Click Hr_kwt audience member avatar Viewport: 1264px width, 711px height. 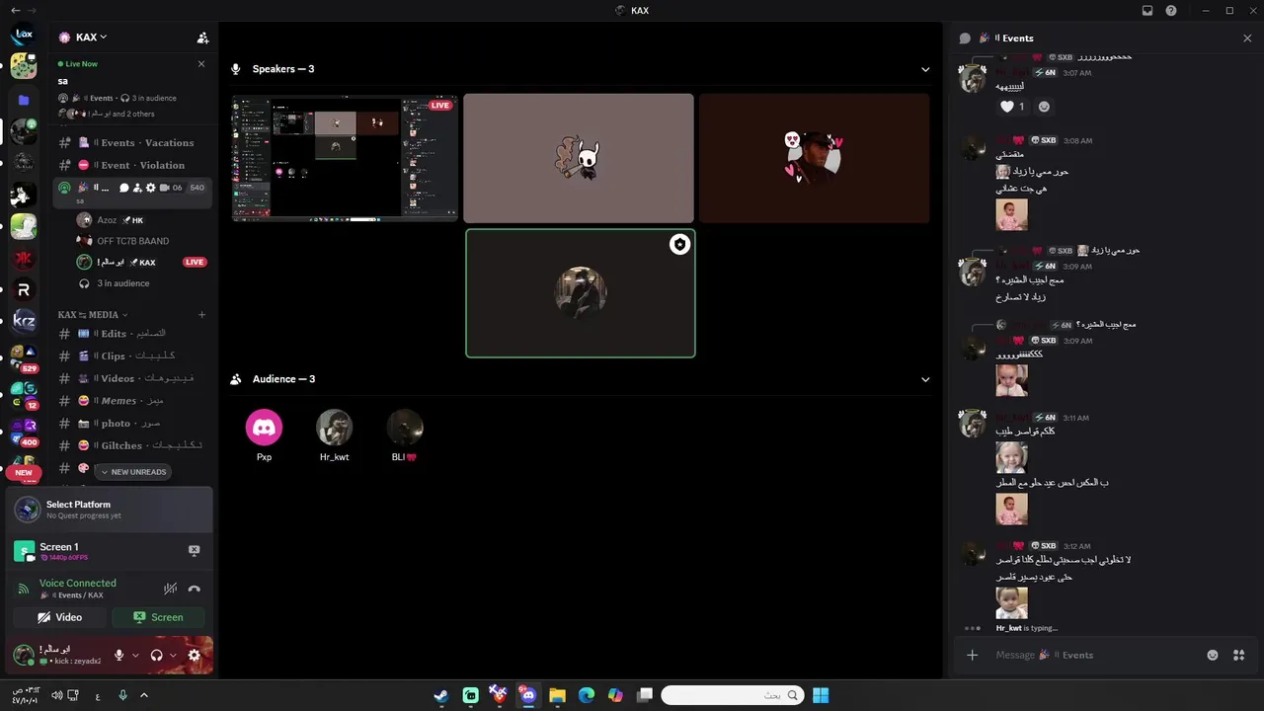335,428
